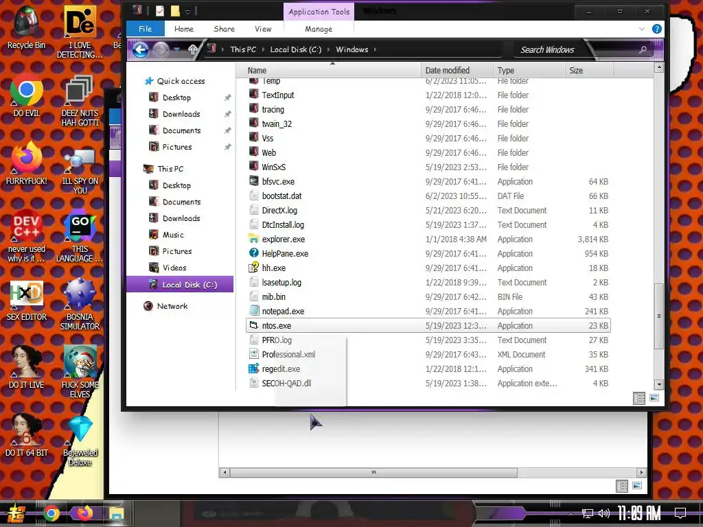Screen dimensions: 703x527
Task: Select the WinSxS folder
Action: coord(428,167)
